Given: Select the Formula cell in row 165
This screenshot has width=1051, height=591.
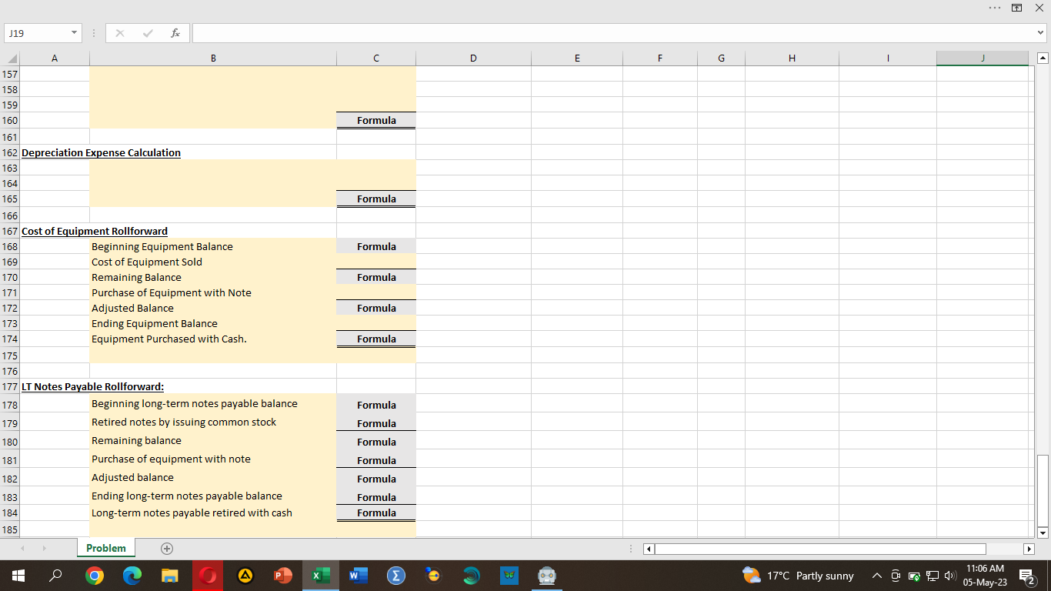Looking at the screenshot, I should coord(376,199).
